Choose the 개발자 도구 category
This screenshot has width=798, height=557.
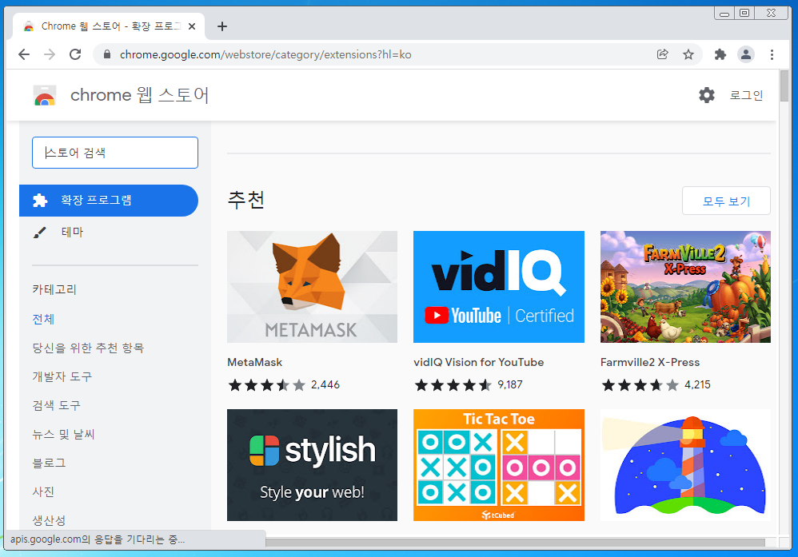[x=62, y=376]
